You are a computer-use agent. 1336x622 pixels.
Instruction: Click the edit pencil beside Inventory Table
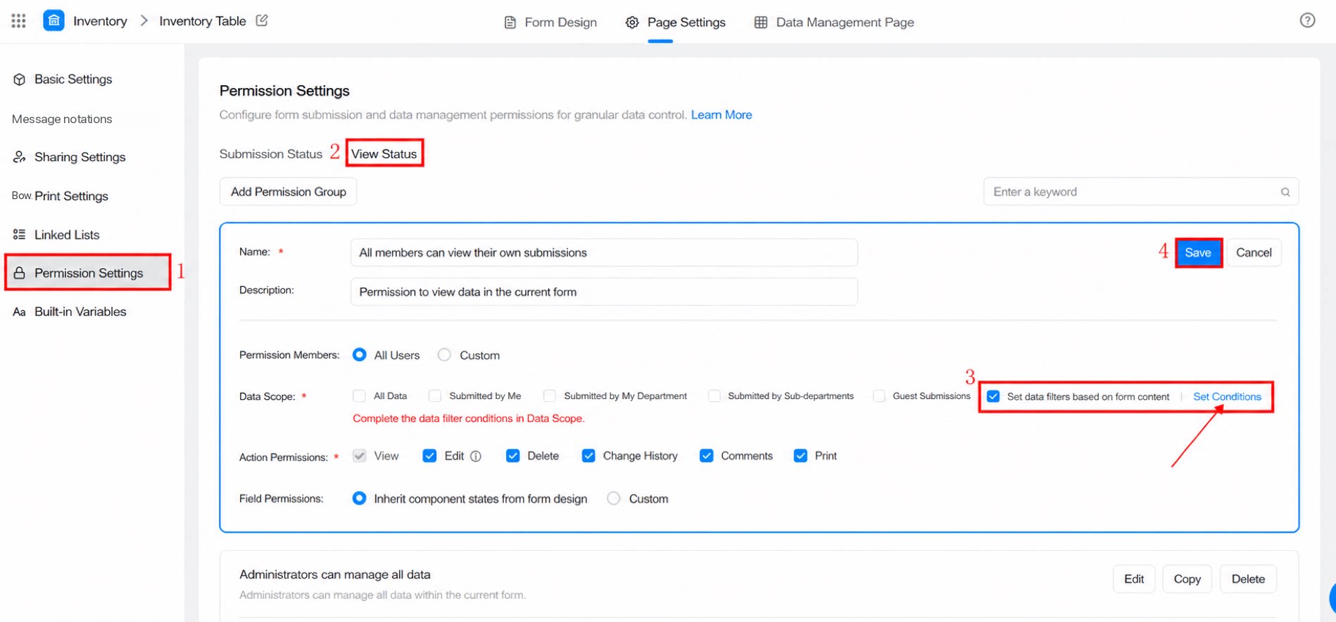point(262,20)
